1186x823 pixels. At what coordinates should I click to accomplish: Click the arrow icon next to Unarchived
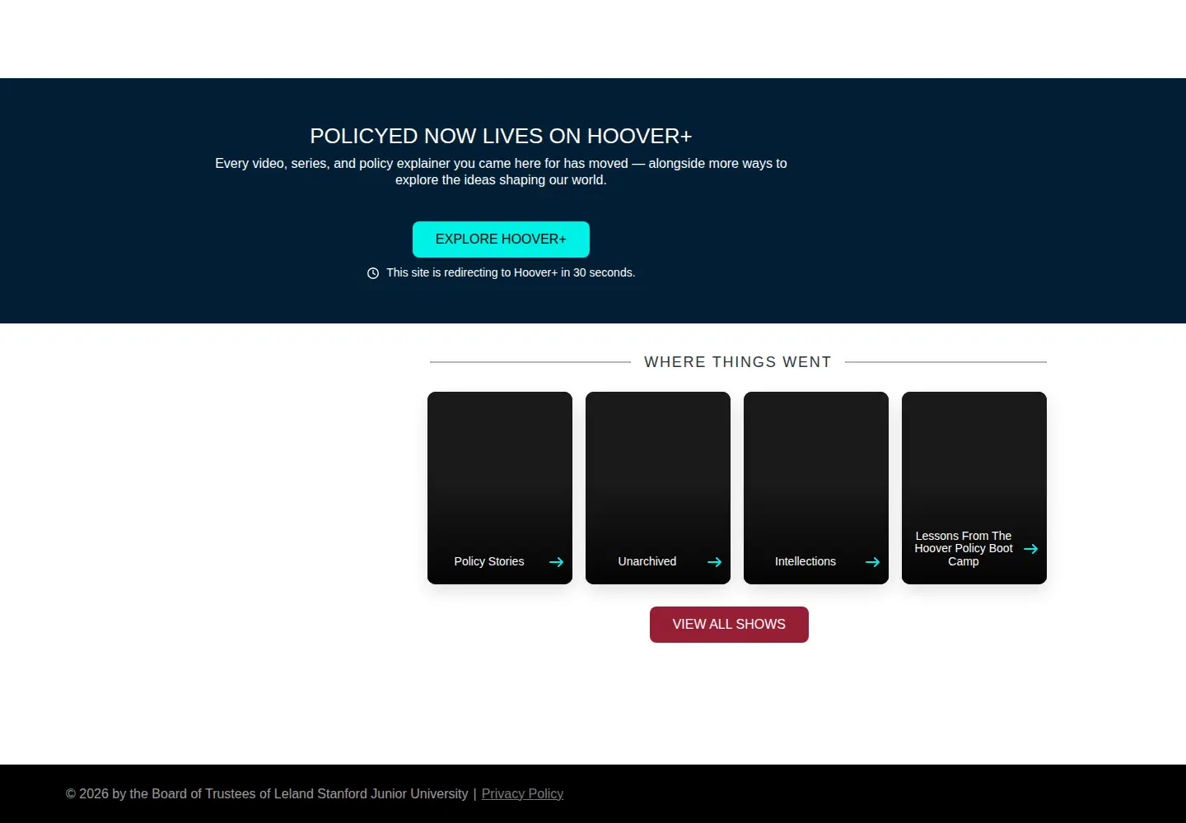(x=715, y=562)
